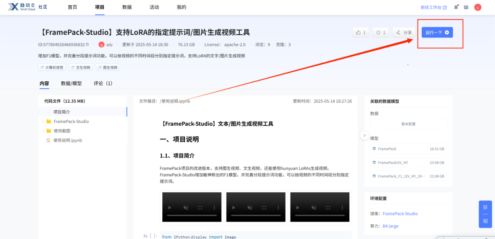Click the 使用说明.ipynb notebook file icon
495x239 pixels.
[x=48, y=140]
